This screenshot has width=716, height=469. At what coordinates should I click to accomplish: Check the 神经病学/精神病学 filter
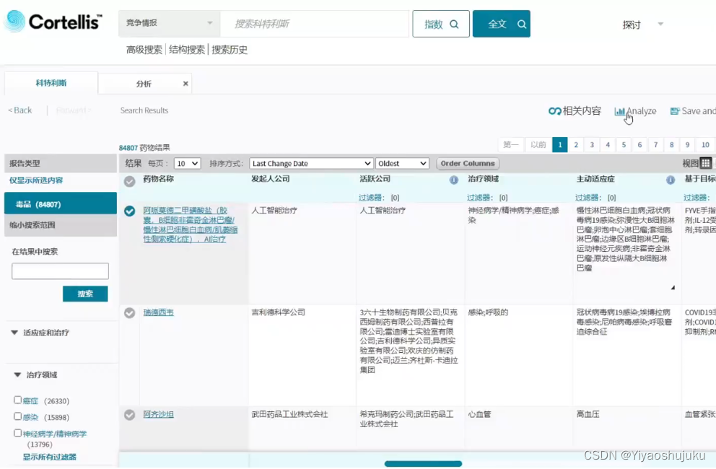(x=17, y=433)
